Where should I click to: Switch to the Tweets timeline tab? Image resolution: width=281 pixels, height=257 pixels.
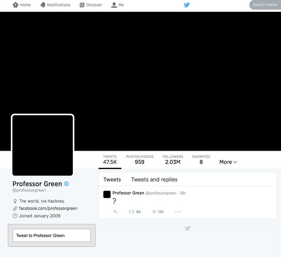pos(112,179)
